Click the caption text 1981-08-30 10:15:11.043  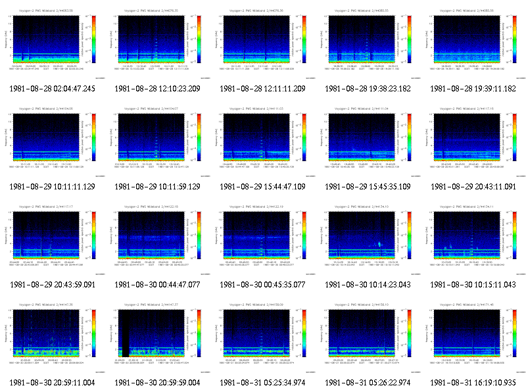[x=473, y=285]
